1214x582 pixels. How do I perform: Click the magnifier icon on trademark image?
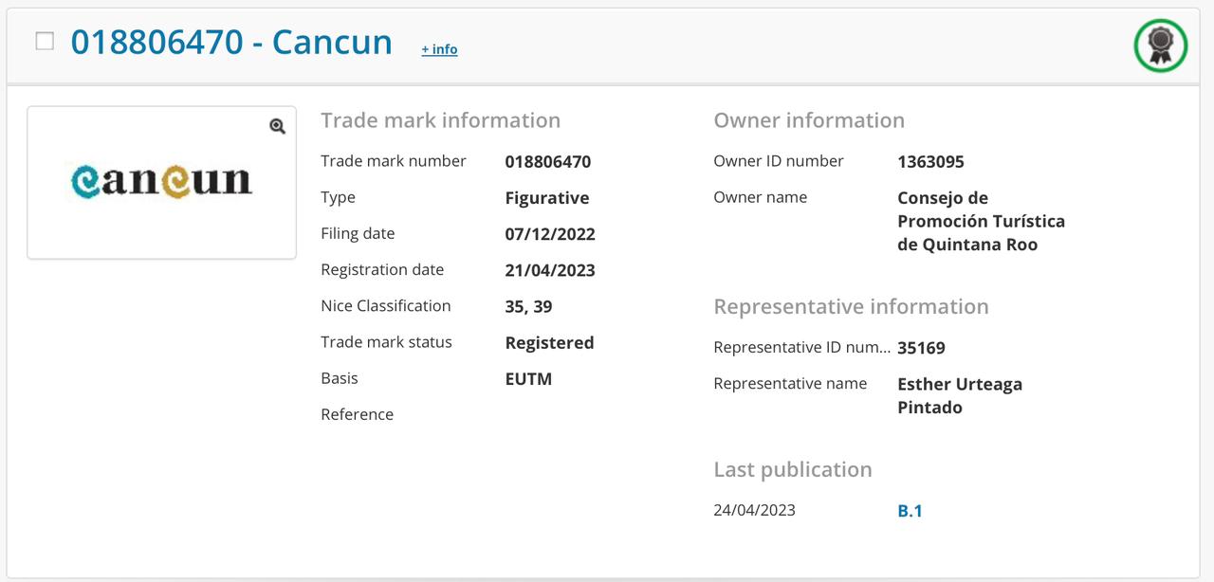[x=277, y=126]
